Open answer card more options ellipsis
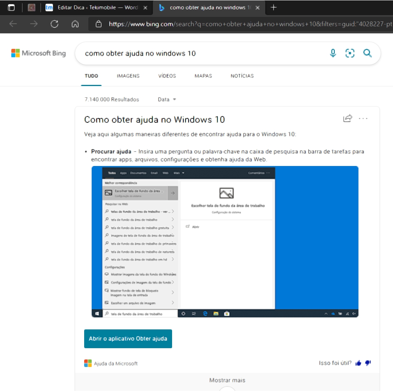This screenshot has width=393, height=391. [x=363, y=118]
